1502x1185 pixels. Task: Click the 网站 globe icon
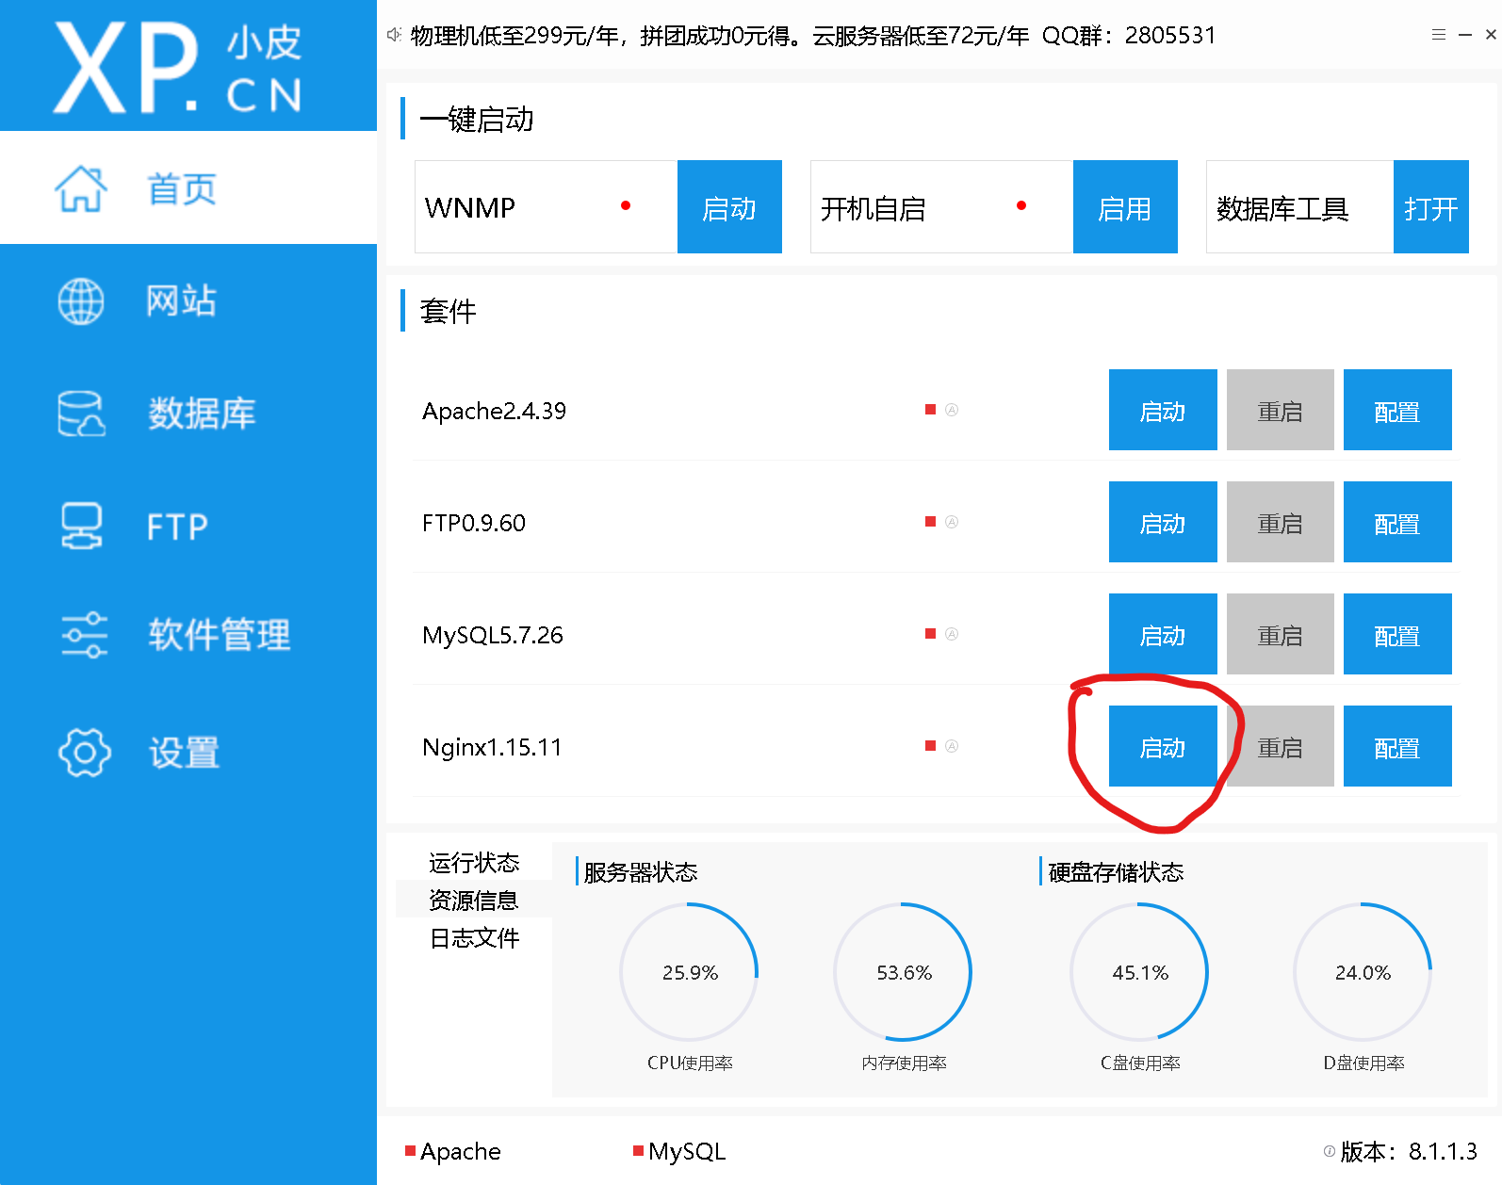pos(81,301)
